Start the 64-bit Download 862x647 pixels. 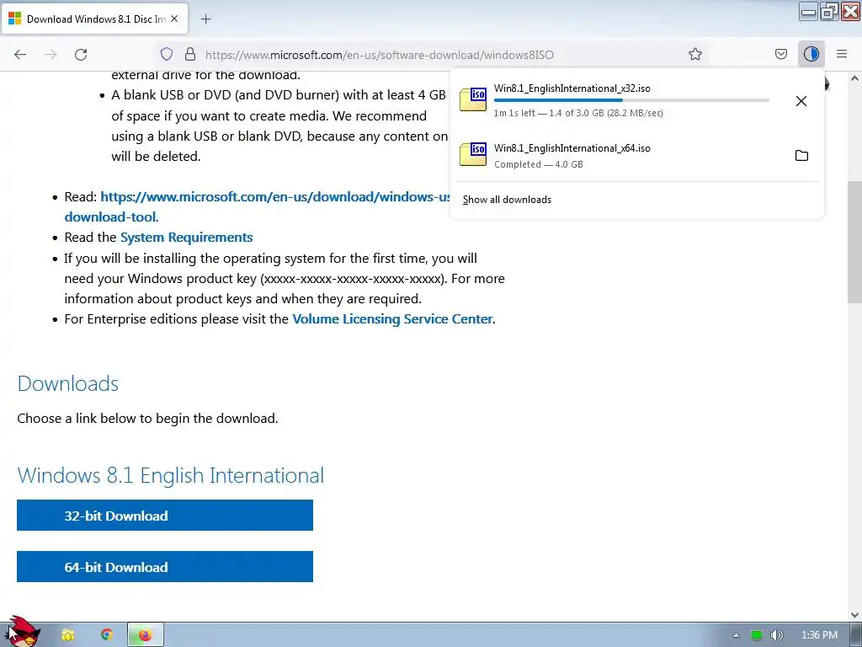165,567
